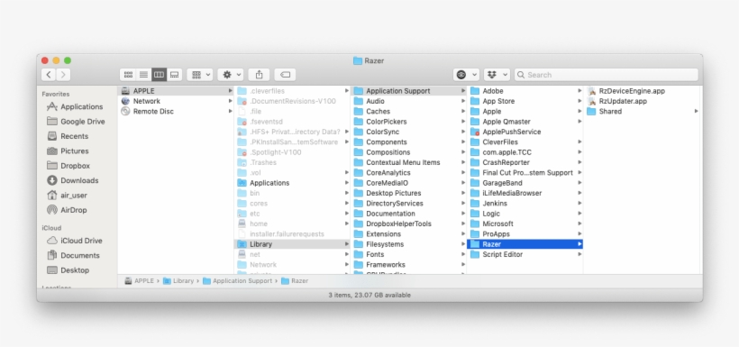Go back with the left arrow button
739x347 pixels.
click(x=49, y=75)
